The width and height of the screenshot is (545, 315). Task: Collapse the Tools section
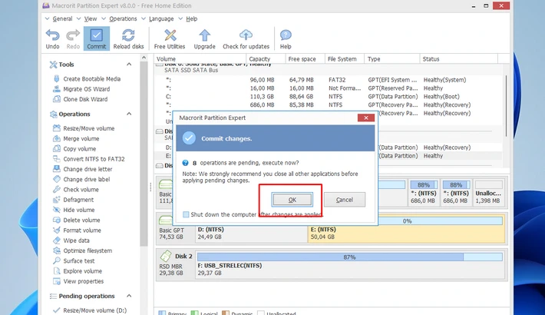click(x=129, y=65)
